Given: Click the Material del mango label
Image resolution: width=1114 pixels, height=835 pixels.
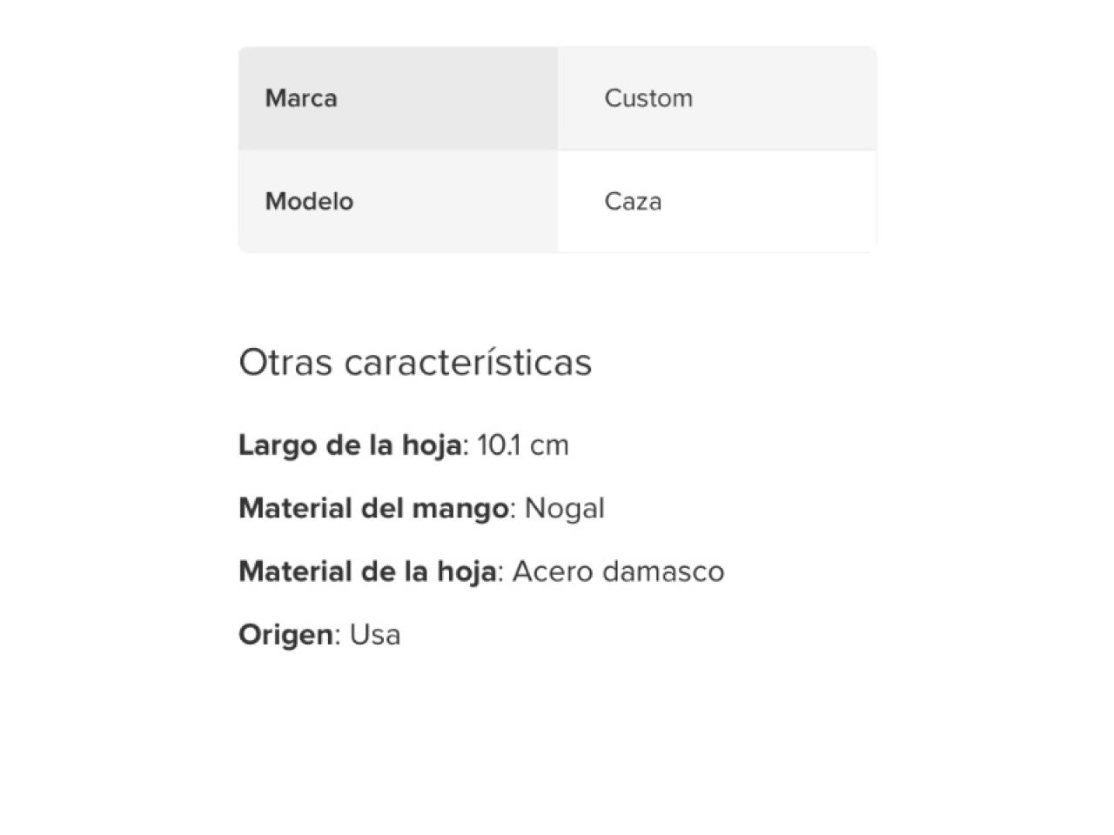Looking at the screenshot, I should pos(373,509).
